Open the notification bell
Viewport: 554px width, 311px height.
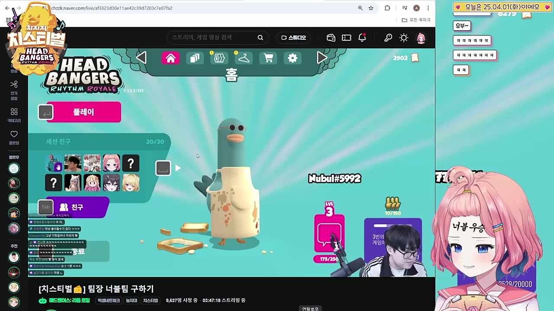click(362, 38)
